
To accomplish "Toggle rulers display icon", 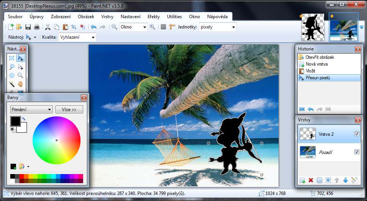I will click(172, 27).
